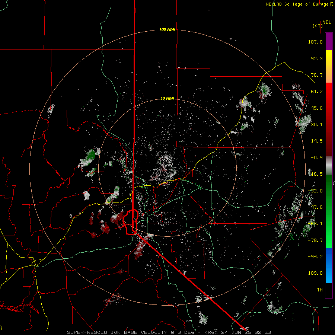Select the -109.8 legend value
Viewport: 335px width, 335px height.
pos(314,273)
